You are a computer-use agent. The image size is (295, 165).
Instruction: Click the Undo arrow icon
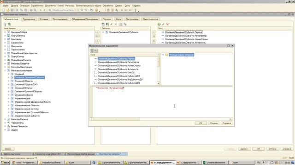[x=40, y=10]
